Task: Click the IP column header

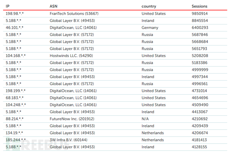Action: point(7,6)
